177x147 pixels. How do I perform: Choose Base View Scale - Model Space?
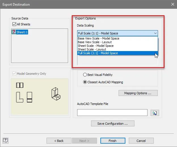117,38
